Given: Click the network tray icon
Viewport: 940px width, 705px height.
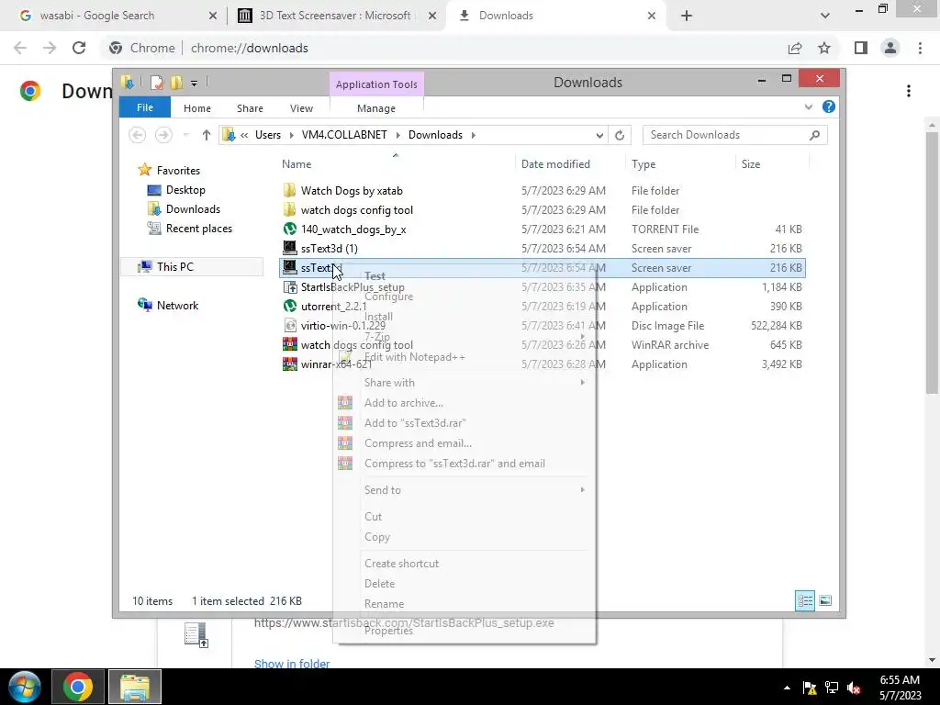Looking at the screenshot, I should tap(832, 688).
